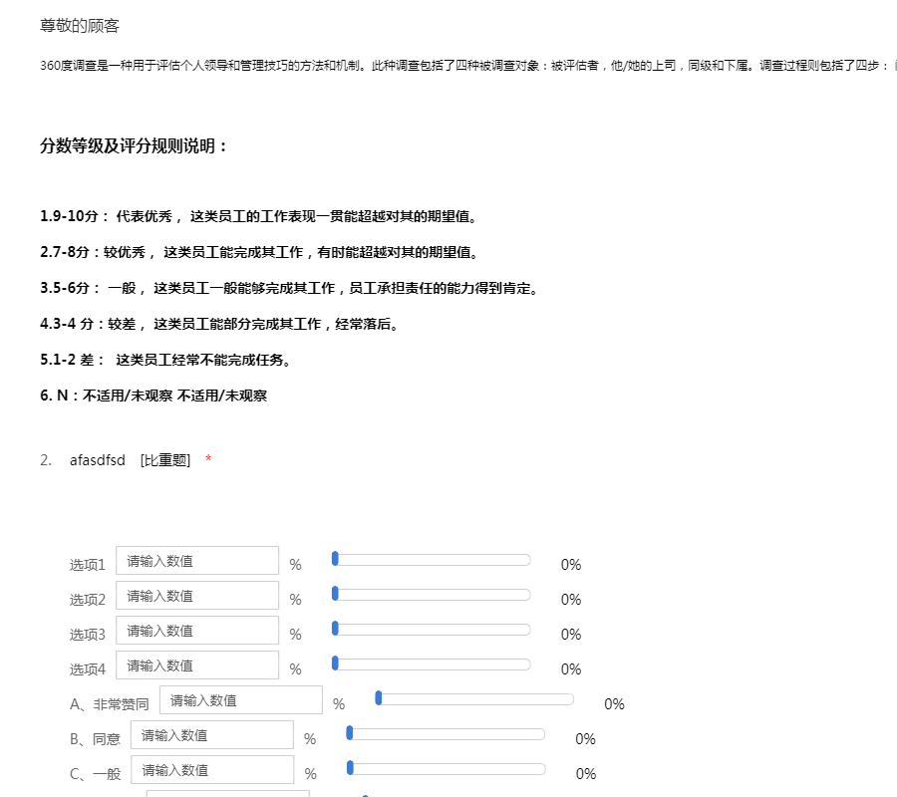897x797 pixels.
Task: Select the 选项4 value input box
Action: click(x=197, y=665)
